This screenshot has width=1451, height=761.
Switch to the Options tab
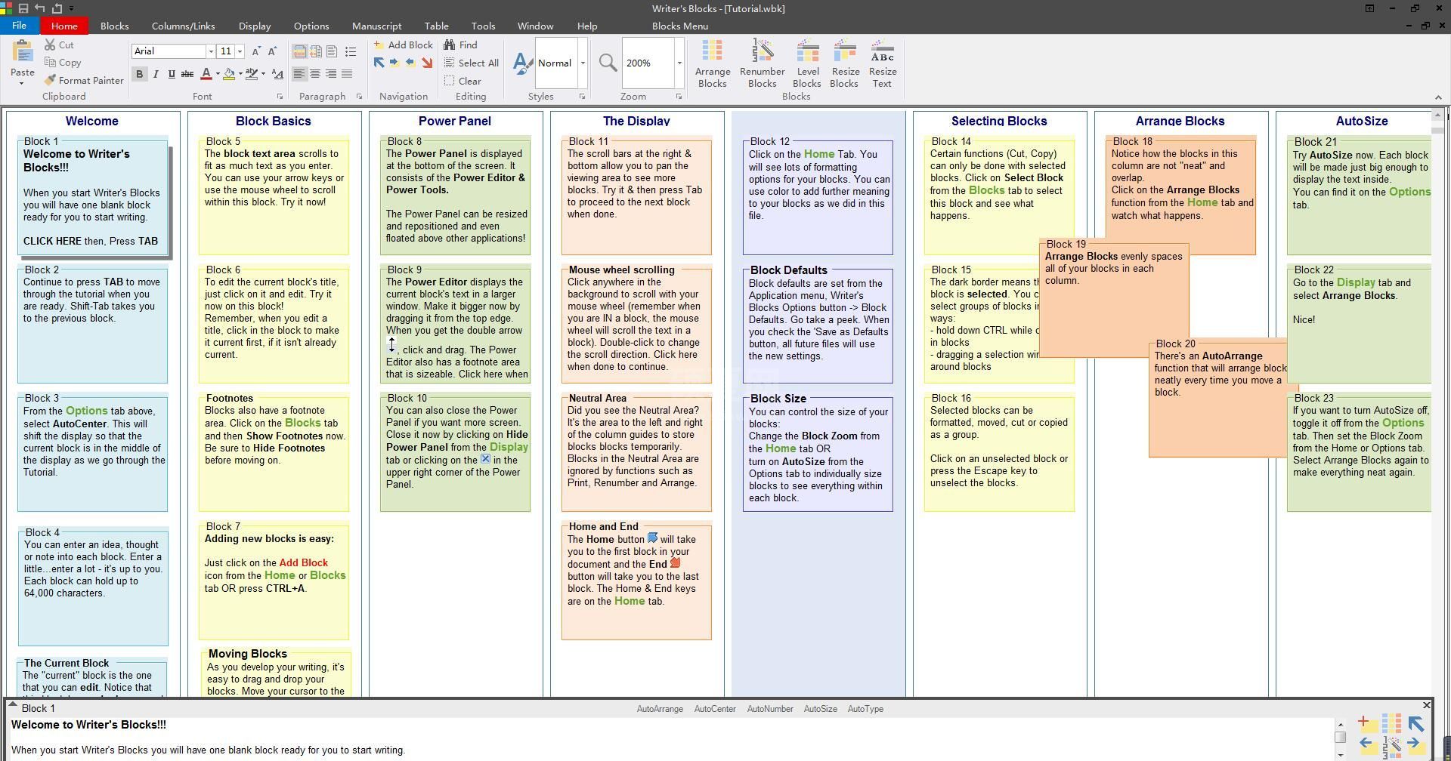pyautogui.click(x=311, y=26)
